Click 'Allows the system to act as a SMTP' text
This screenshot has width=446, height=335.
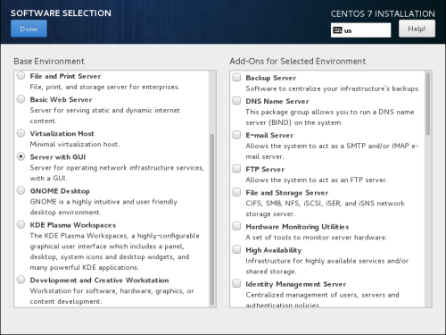click(332, 151)
